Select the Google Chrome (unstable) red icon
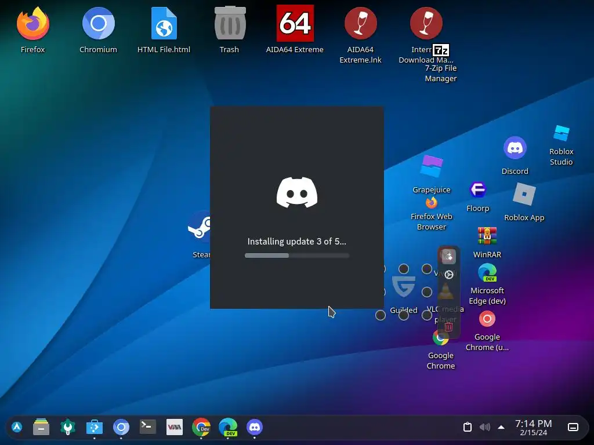Viewport: 594px width, 445px height. coord(487,319)
